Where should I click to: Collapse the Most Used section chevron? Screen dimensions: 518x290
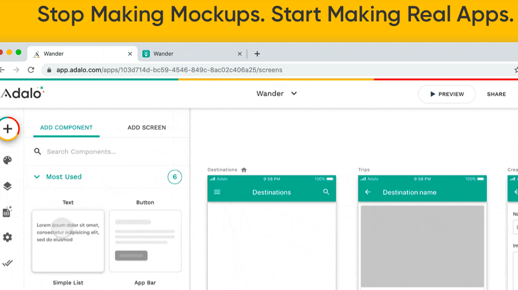(x=37, y=177)
